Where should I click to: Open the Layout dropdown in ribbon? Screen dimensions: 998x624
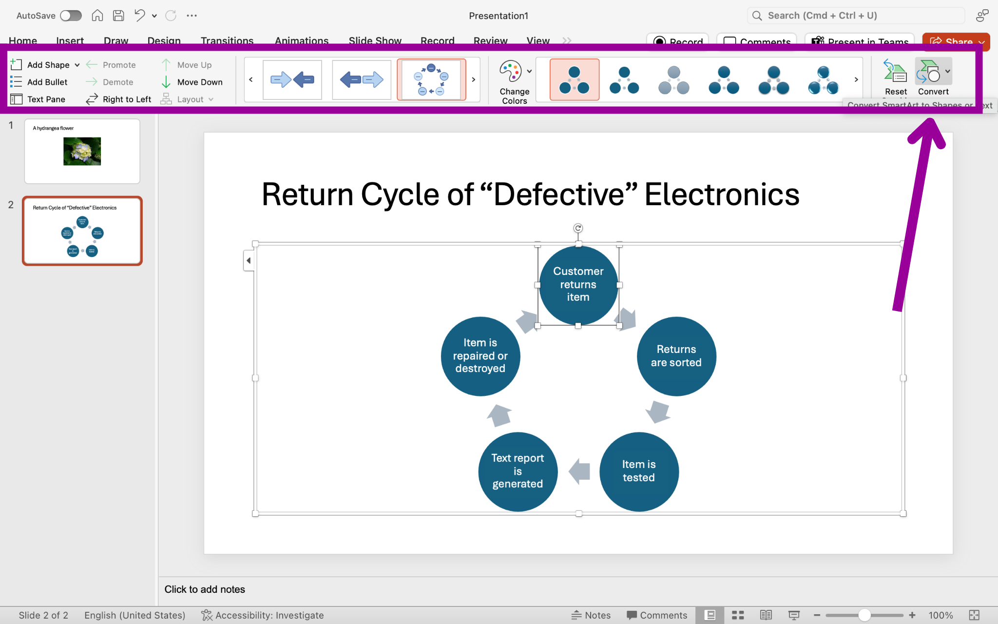(187, 99)
